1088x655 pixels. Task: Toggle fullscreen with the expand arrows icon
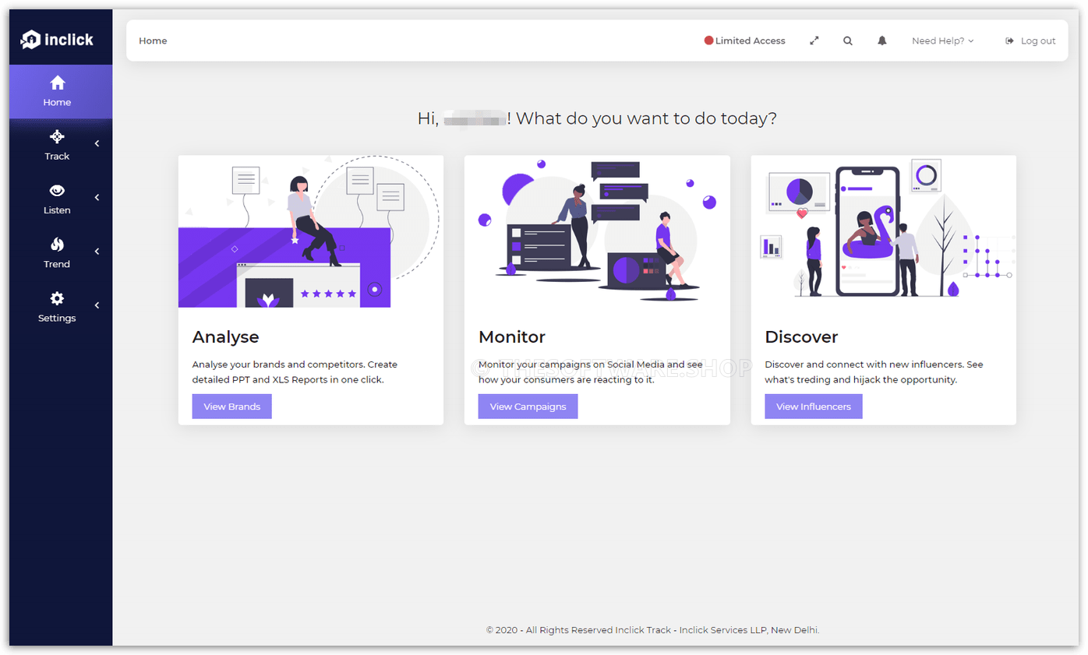pos(814,40)
